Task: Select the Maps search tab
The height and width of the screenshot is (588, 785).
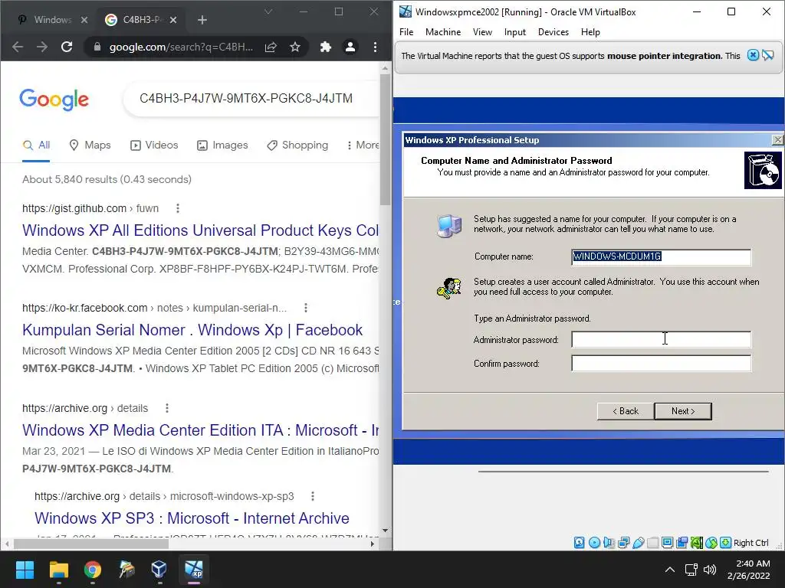Action: [90, 145]
